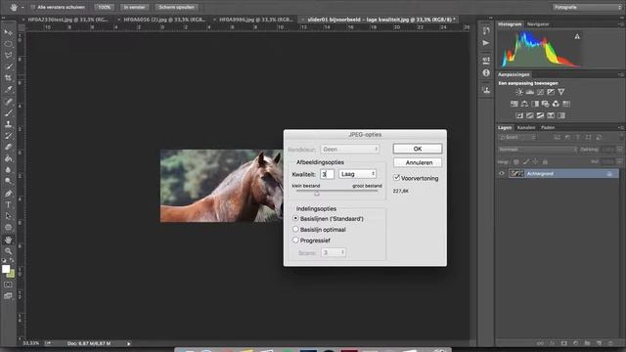Viewport: 626px width, 352px height.
Task: Switch to HF0A6056 (2).jpg document tab
Action: (x=164, y=20)
